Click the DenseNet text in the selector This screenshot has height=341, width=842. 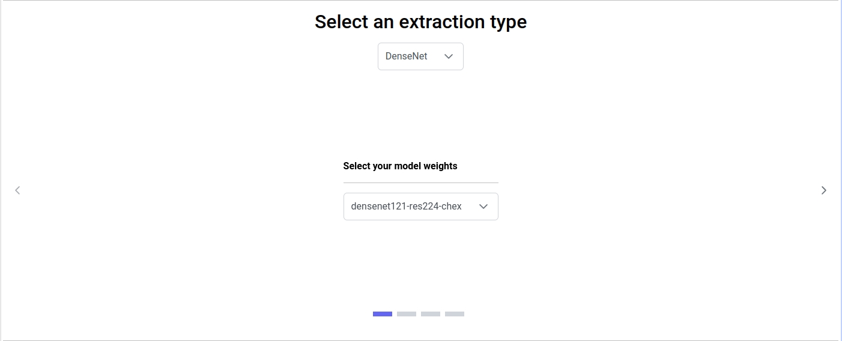[407, 56]
